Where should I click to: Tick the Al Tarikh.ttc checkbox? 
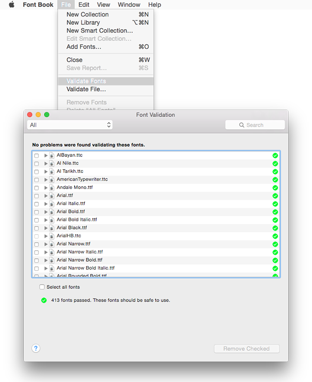tap(37, 172)
